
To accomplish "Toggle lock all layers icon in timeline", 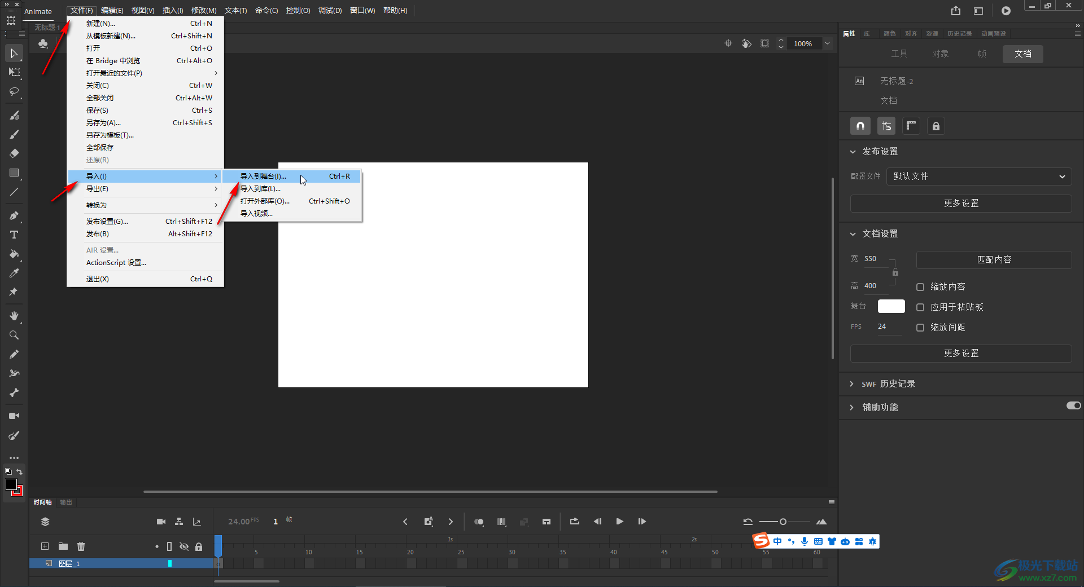I will pos(199,546).
